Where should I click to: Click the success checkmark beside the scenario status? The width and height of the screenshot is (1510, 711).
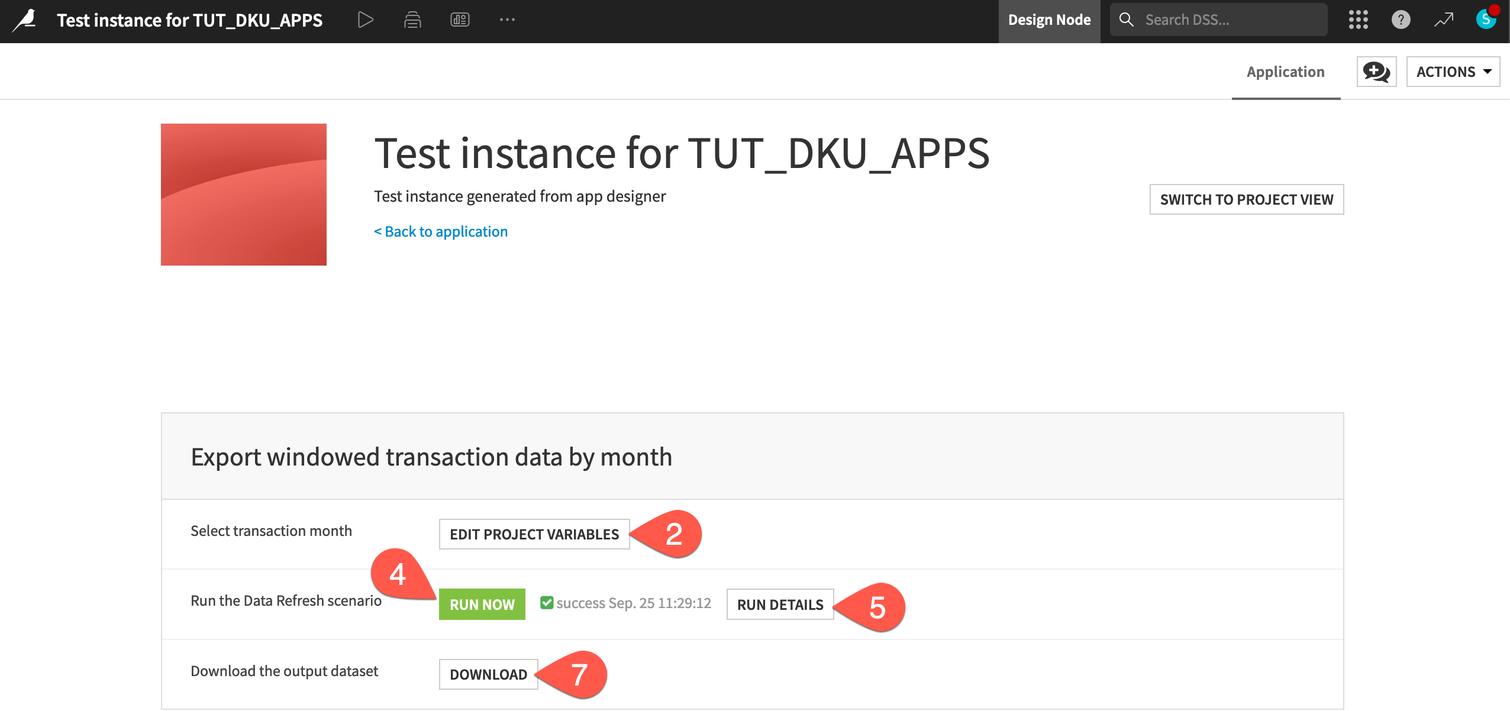tap(546, 603)
